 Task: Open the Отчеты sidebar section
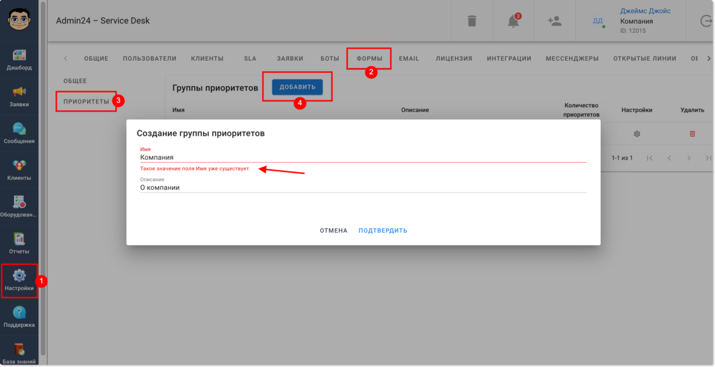19,244
